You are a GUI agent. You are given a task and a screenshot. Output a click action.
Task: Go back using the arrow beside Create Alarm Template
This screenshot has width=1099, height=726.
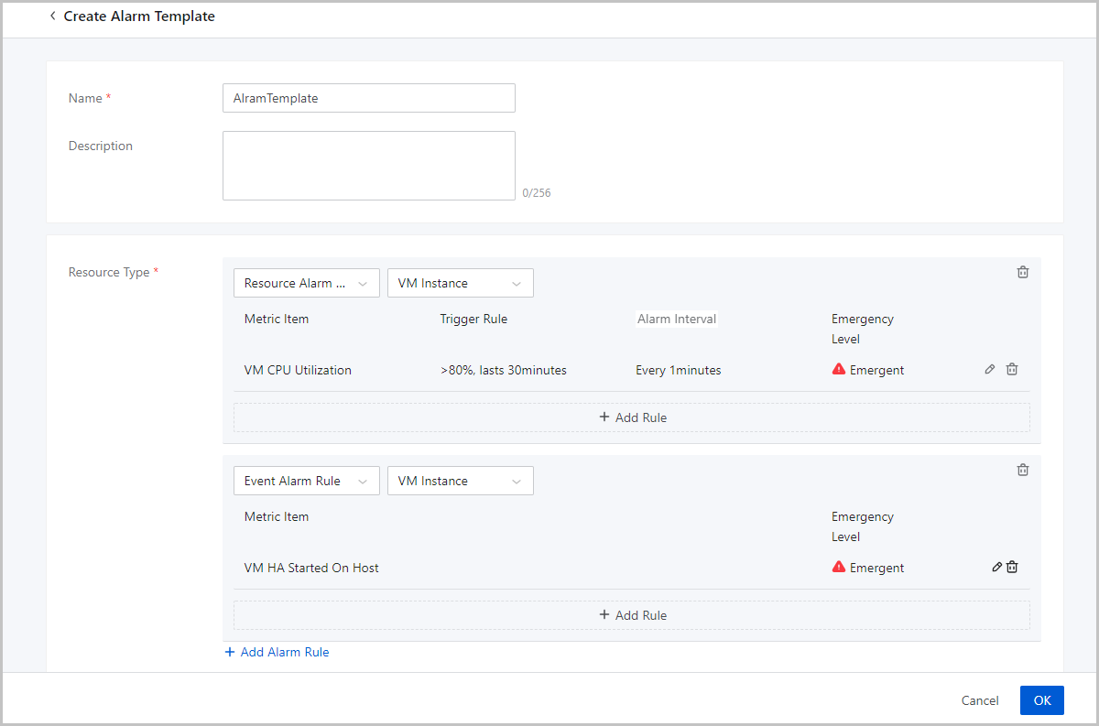click(52, 16)
